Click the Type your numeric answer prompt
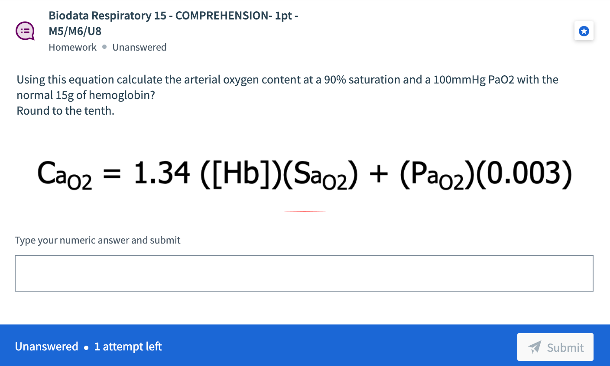The height and width of the screenshot is (366, 610). [97, 240]
